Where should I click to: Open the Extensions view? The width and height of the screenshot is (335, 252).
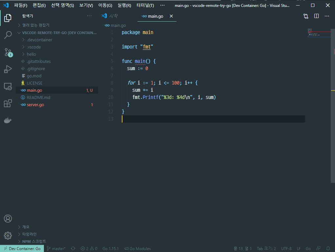8,104
